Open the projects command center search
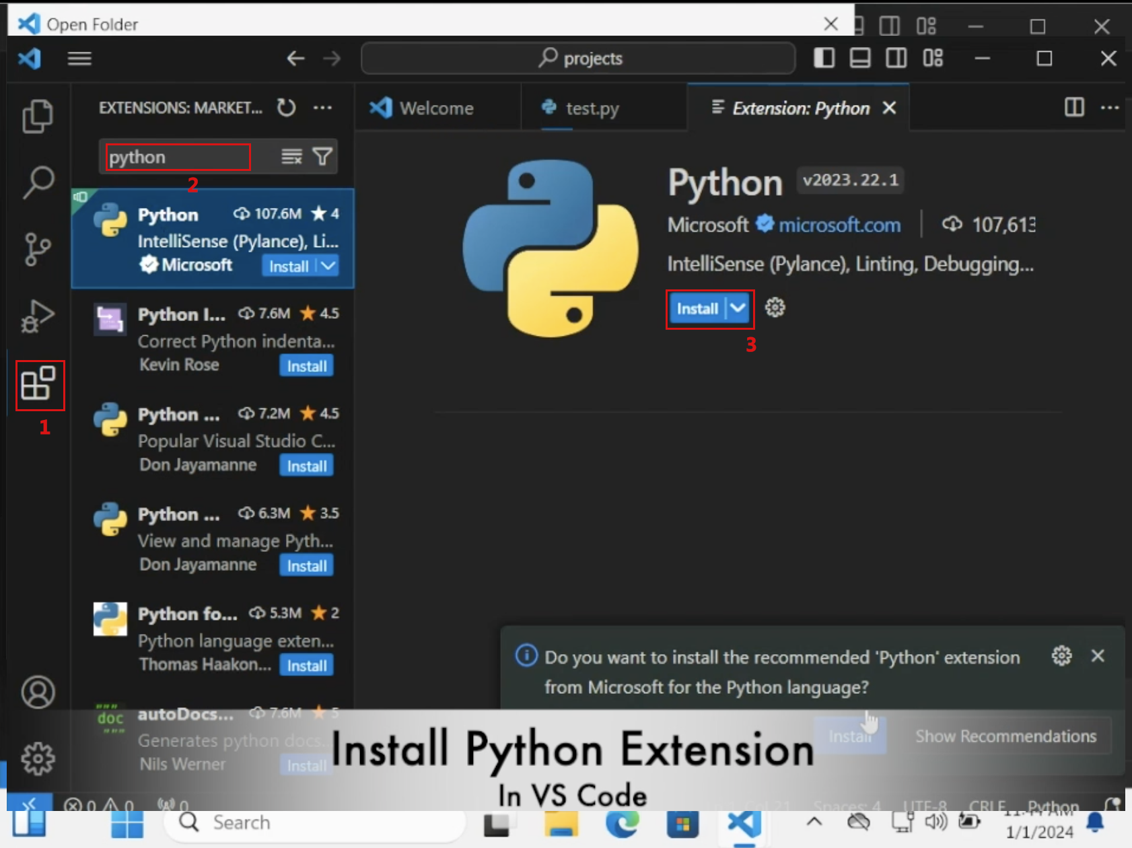Viewport: 1132px width, 848px height. pyautogui.click(x=579, y=59)
